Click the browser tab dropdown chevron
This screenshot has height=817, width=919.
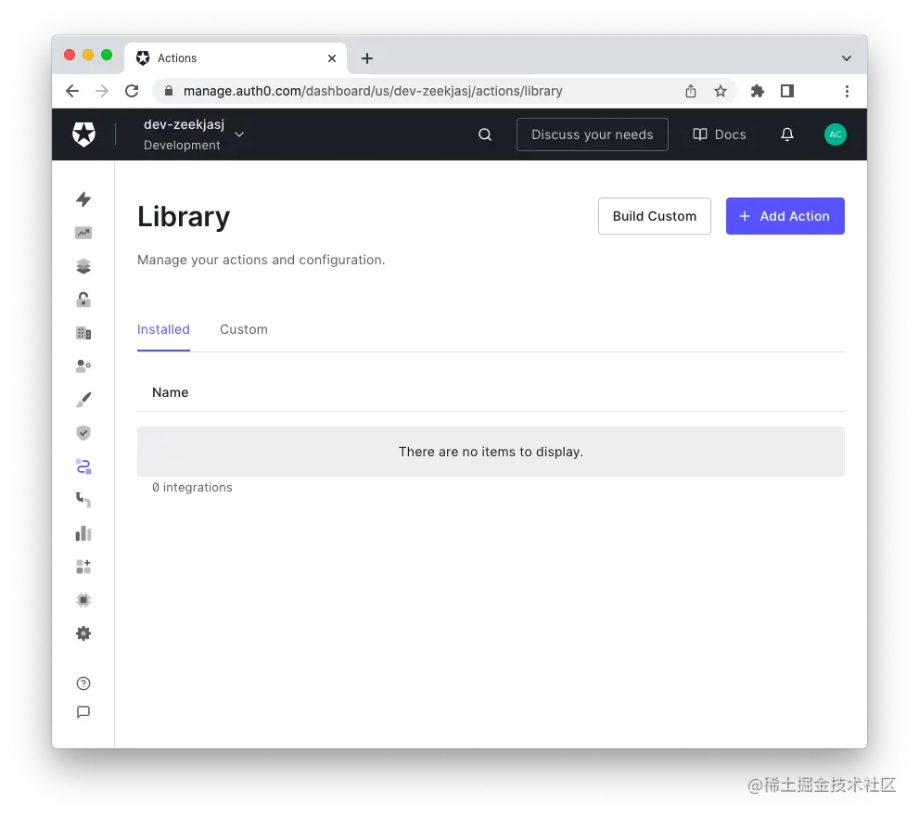(x=846, y=57)
